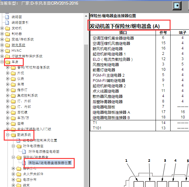This screenshot has width=189, height=187.
Task: Select 安全/无钥匙进入/门锁 tree item
Action: tap(34, 129)
